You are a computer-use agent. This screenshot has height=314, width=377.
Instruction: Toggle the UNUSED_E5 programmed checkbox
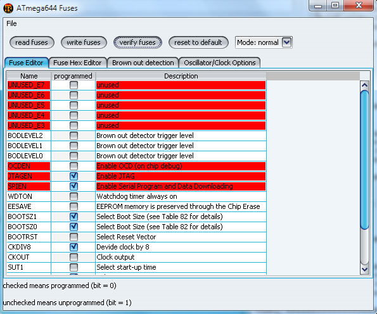coord(73,105)
